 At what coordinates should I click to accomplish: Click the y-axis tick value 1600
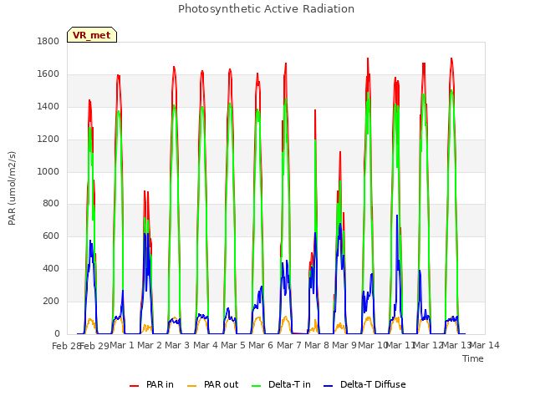(x=48, y=74)
